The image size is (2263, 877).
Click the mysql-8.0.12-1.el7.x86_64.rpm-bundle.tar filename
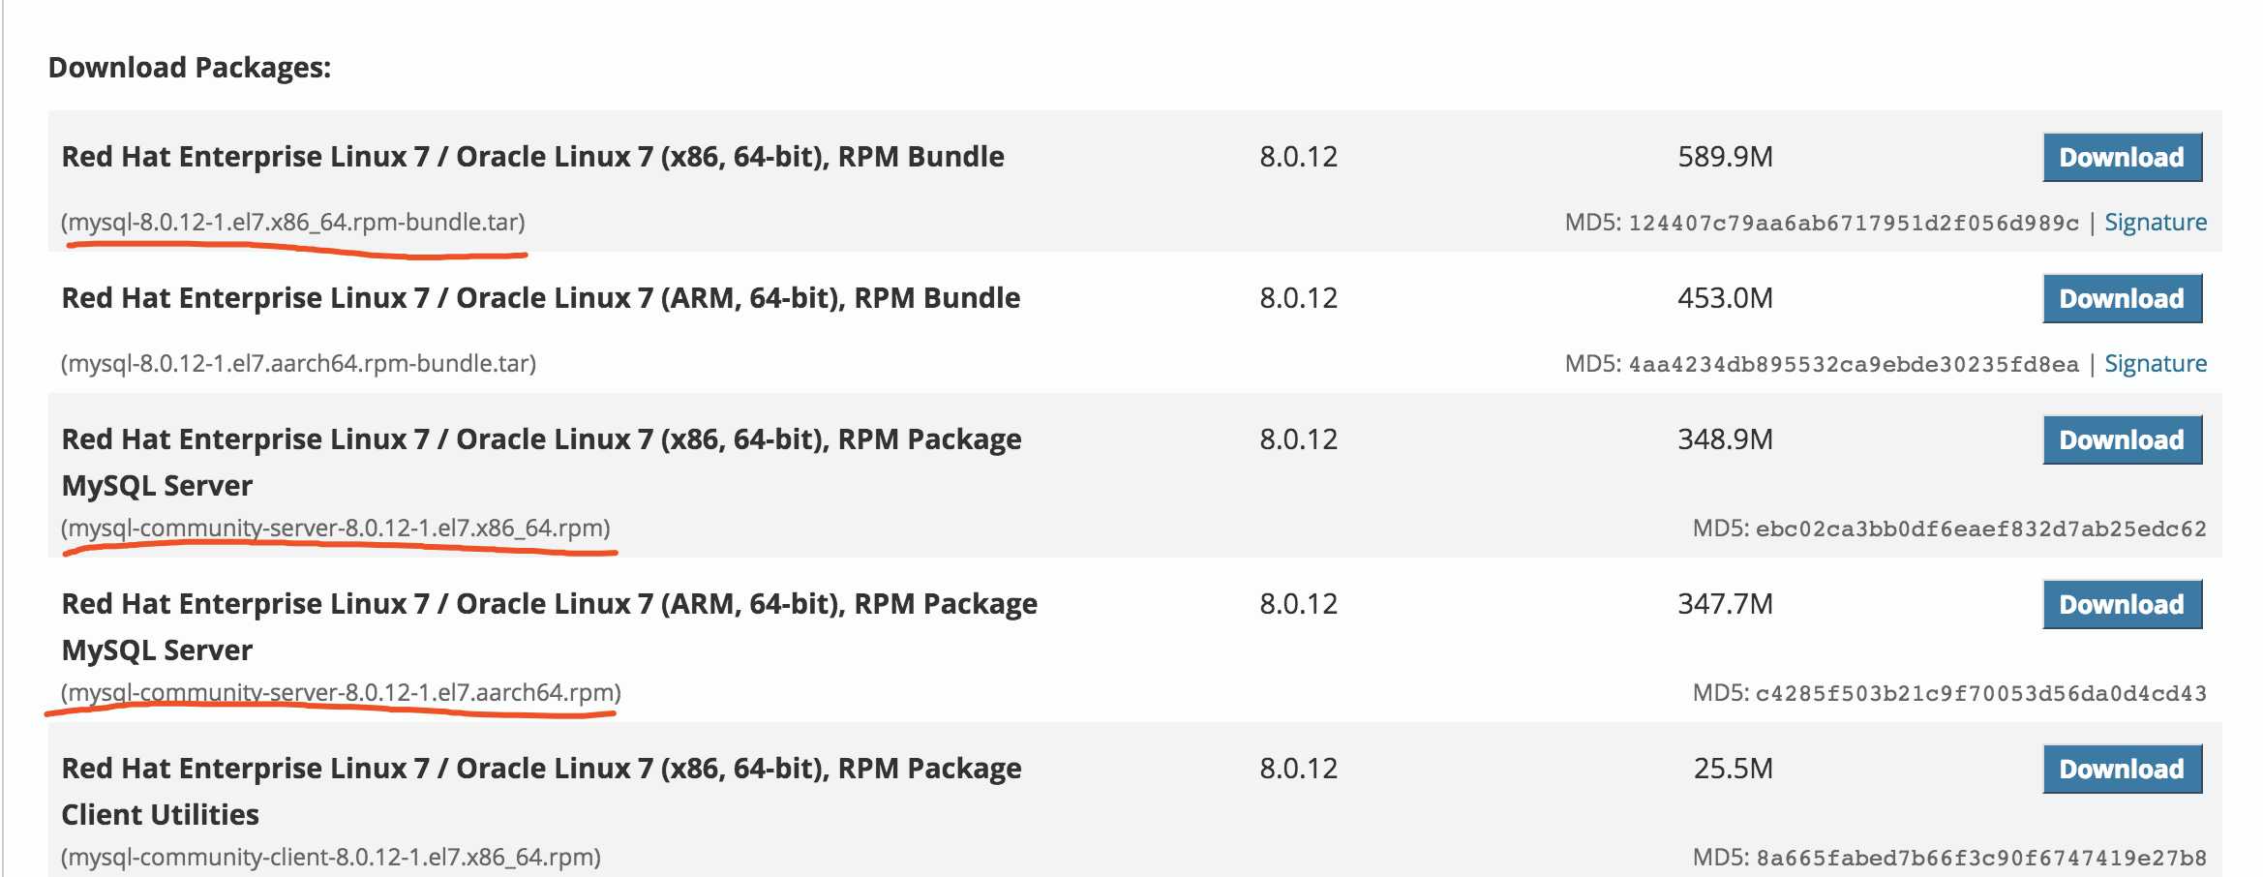tap(293, 223)
